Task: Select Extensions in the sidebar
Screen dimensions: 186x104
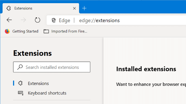Action: [x=38, y=83]
